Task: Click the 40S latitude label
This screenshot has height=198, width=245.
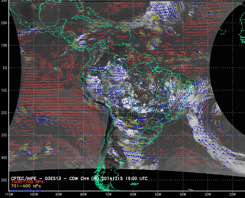Action: [4, 158]
